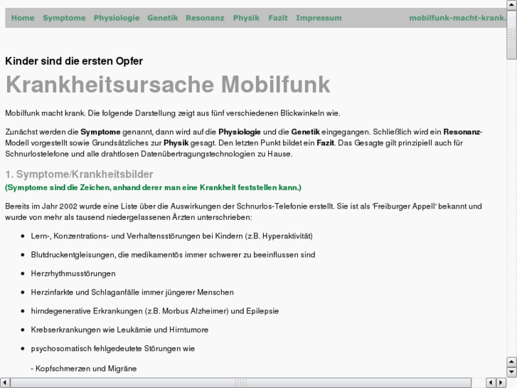This screenshot has width=517, height=388.
Task: Click the vertical scrollbar thumb
Action: tap(511, 35)
